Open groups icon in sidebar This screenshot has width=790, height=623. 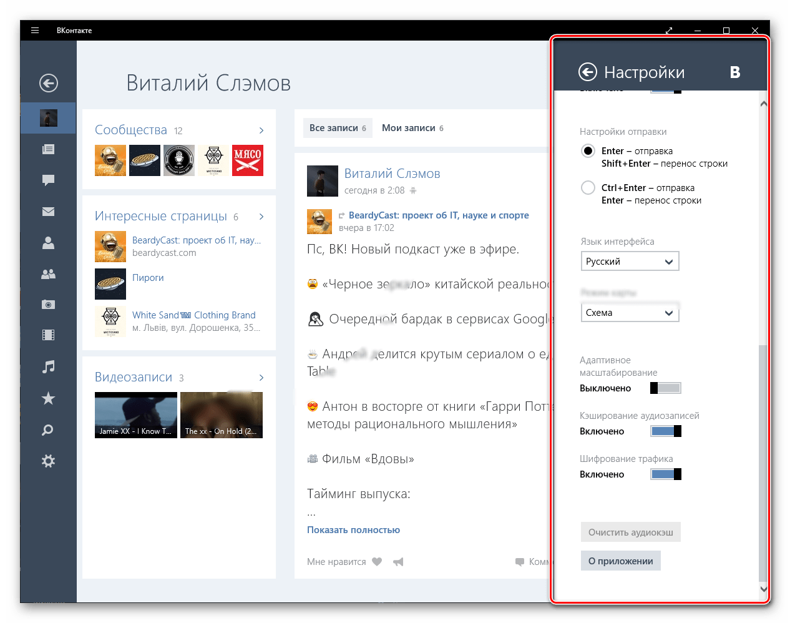48,274
